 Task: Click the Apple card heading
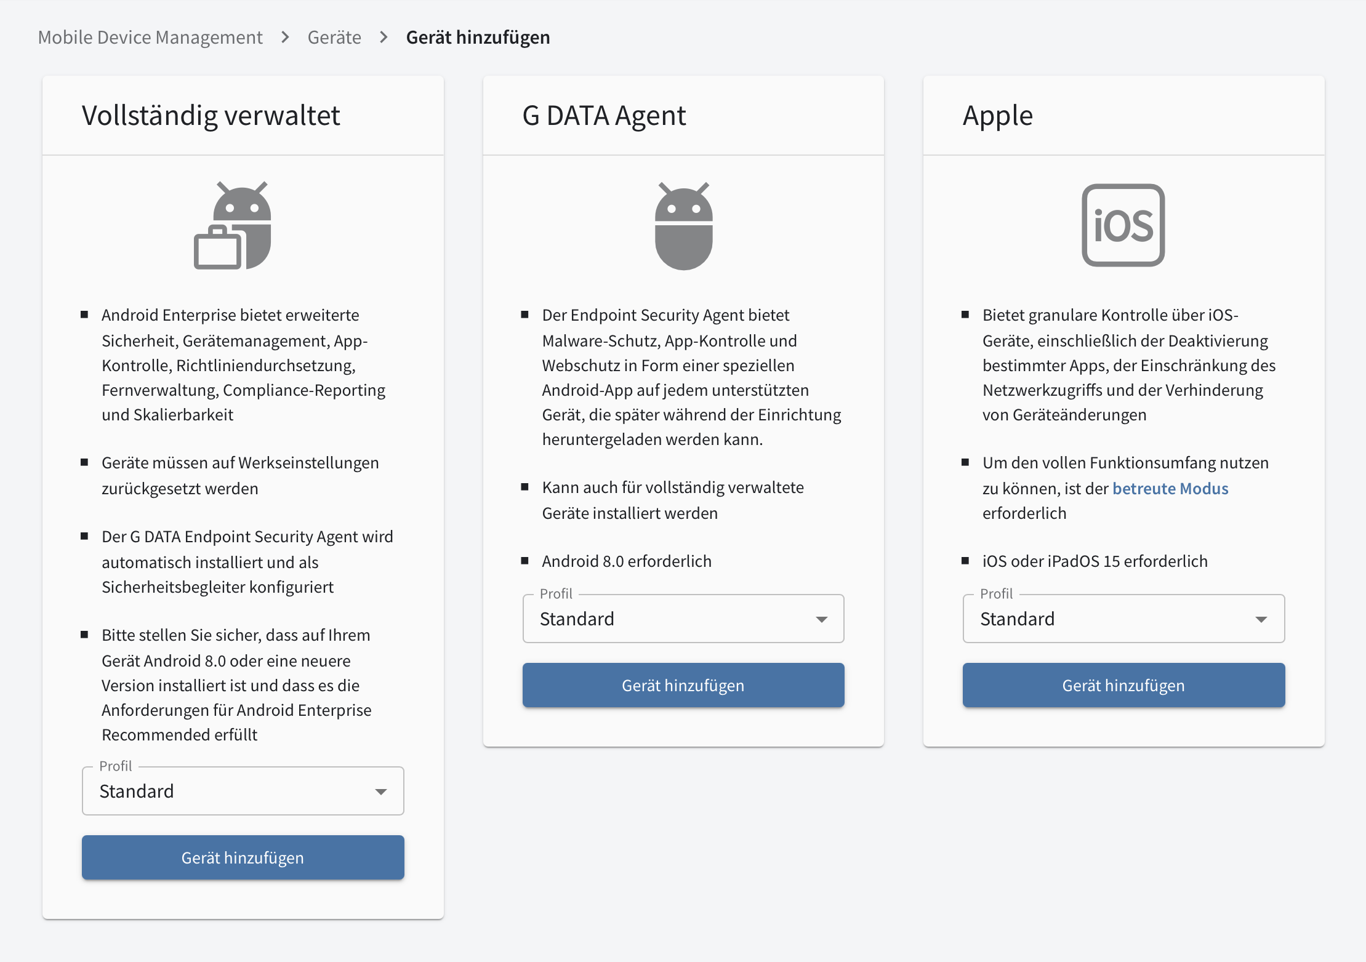(998, 116)
